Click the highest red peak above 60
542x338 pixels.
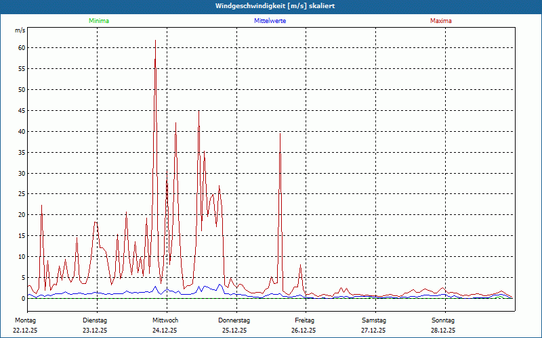point(155,41)
